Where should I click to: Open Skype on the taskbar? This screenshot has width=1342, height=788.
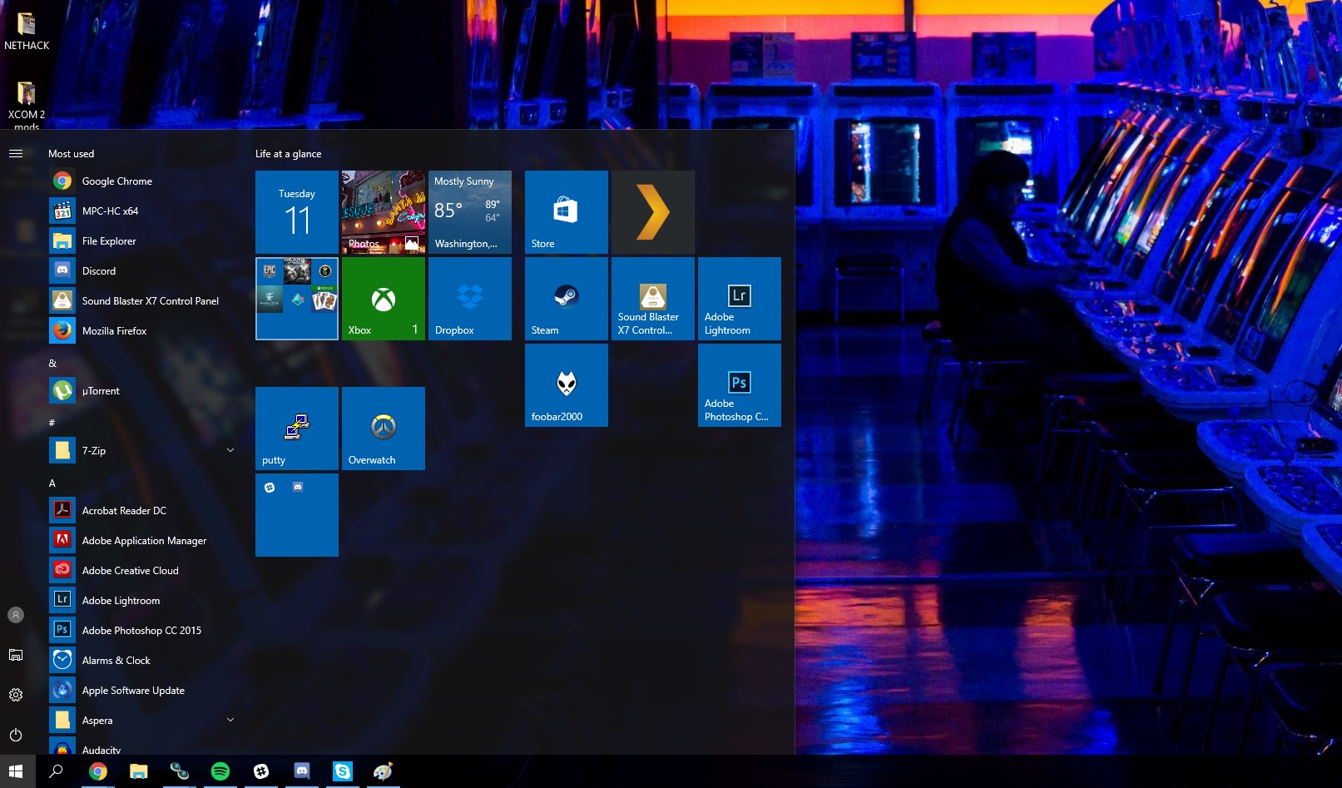(343, 771)
